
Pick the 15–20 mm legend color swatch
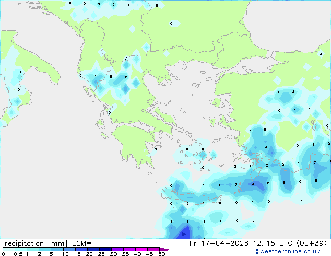coord(81,249)
